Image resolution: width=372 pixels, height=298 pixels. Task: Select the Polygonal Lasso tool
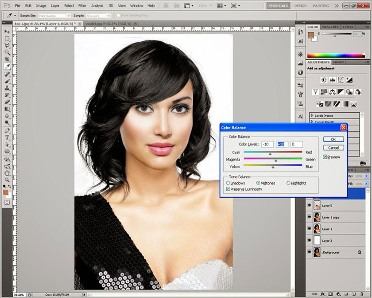click(x=7, y=45)
